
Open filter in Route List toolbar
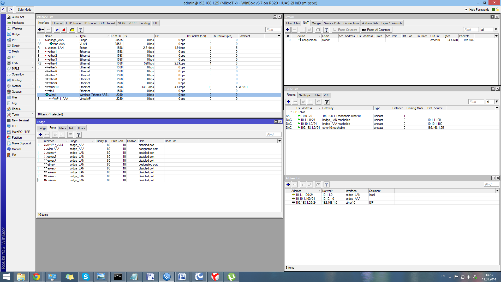click(x=327, y=102)
